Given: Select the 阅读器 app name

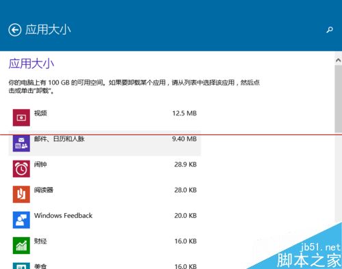Looking at the screenshot, I should coord(44,190).
